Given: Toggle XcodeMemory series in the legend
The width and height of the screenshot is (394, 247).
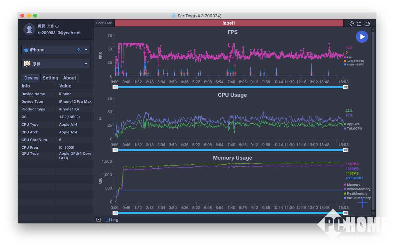Looking at the screenshot, I should coord(357,189).
